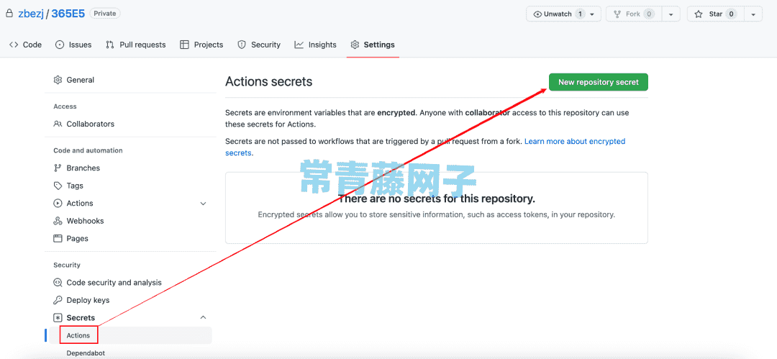Click the Code tab brackets icon
The height and width of the screenshot is (359, 777).
coord(14,45)
